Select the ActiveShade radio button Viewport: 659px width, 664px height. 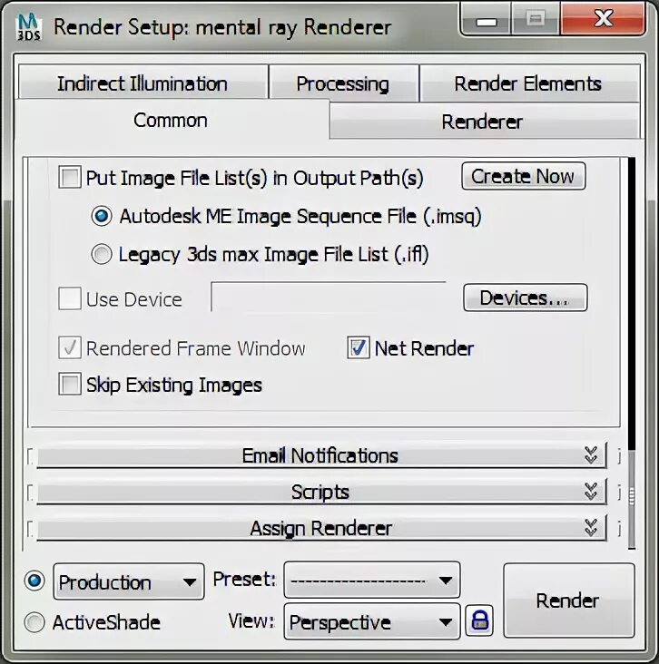pos(34,622)
